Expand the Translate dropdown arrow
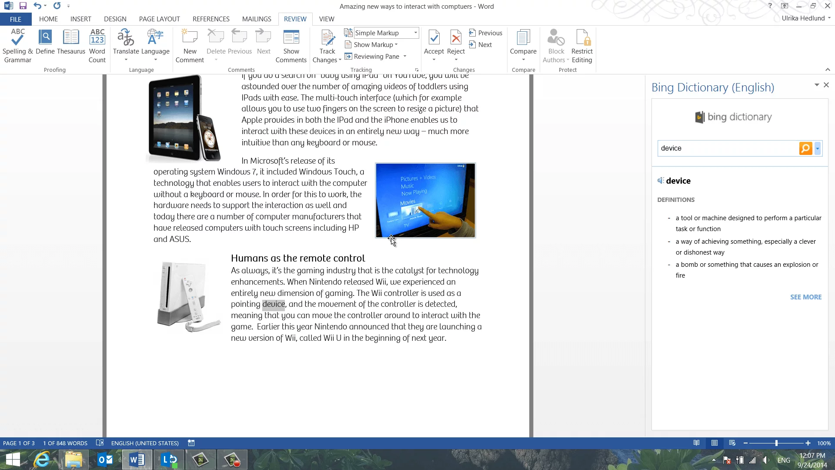 pos(126,60)
